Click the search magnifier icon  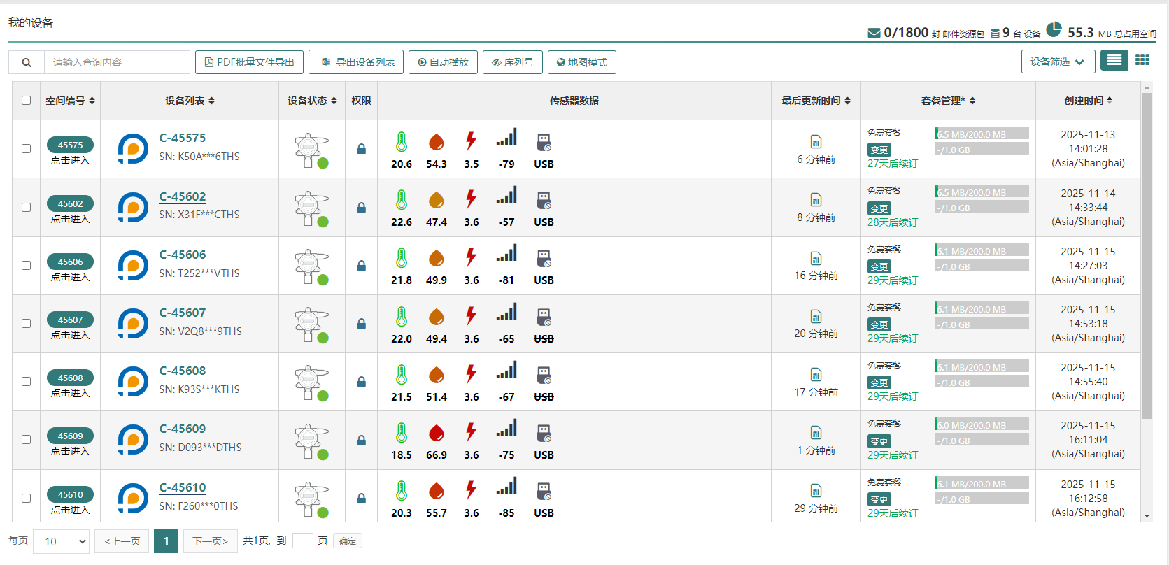tap(27, 62)
